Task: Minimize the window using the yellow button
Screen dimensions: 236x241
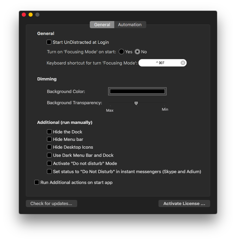Action: point(31,15)
